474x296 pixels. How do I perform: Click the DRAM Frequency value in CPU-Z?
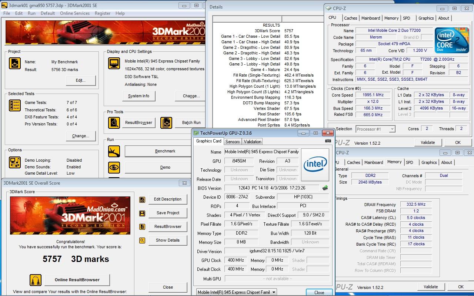pos(416,204)
